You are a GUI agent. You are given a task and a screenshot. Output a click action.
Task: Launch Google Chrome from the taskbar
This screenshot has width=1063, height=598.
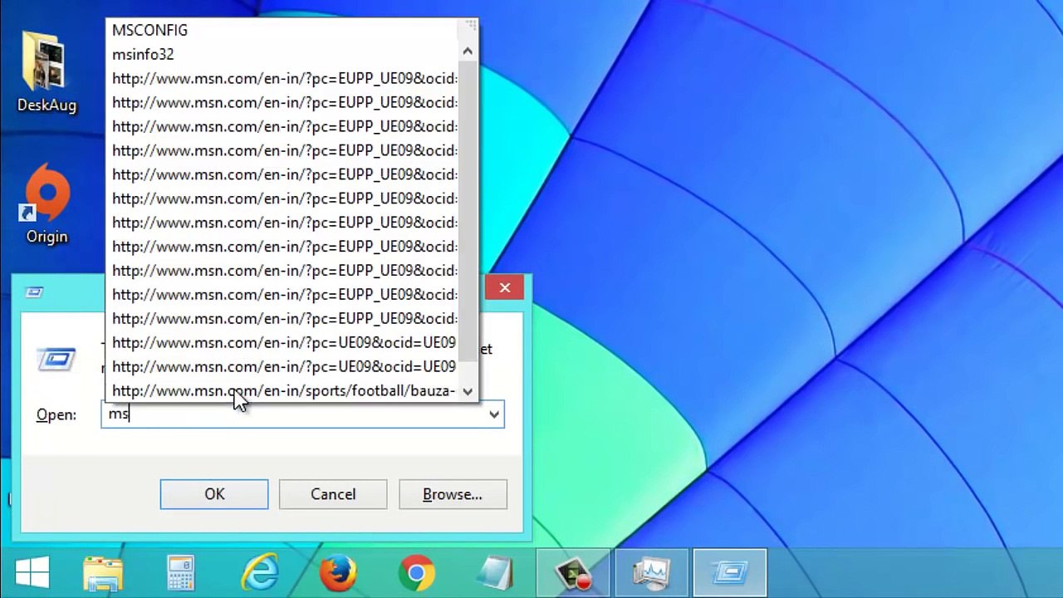pyautogui.click(x=416, y=573)
